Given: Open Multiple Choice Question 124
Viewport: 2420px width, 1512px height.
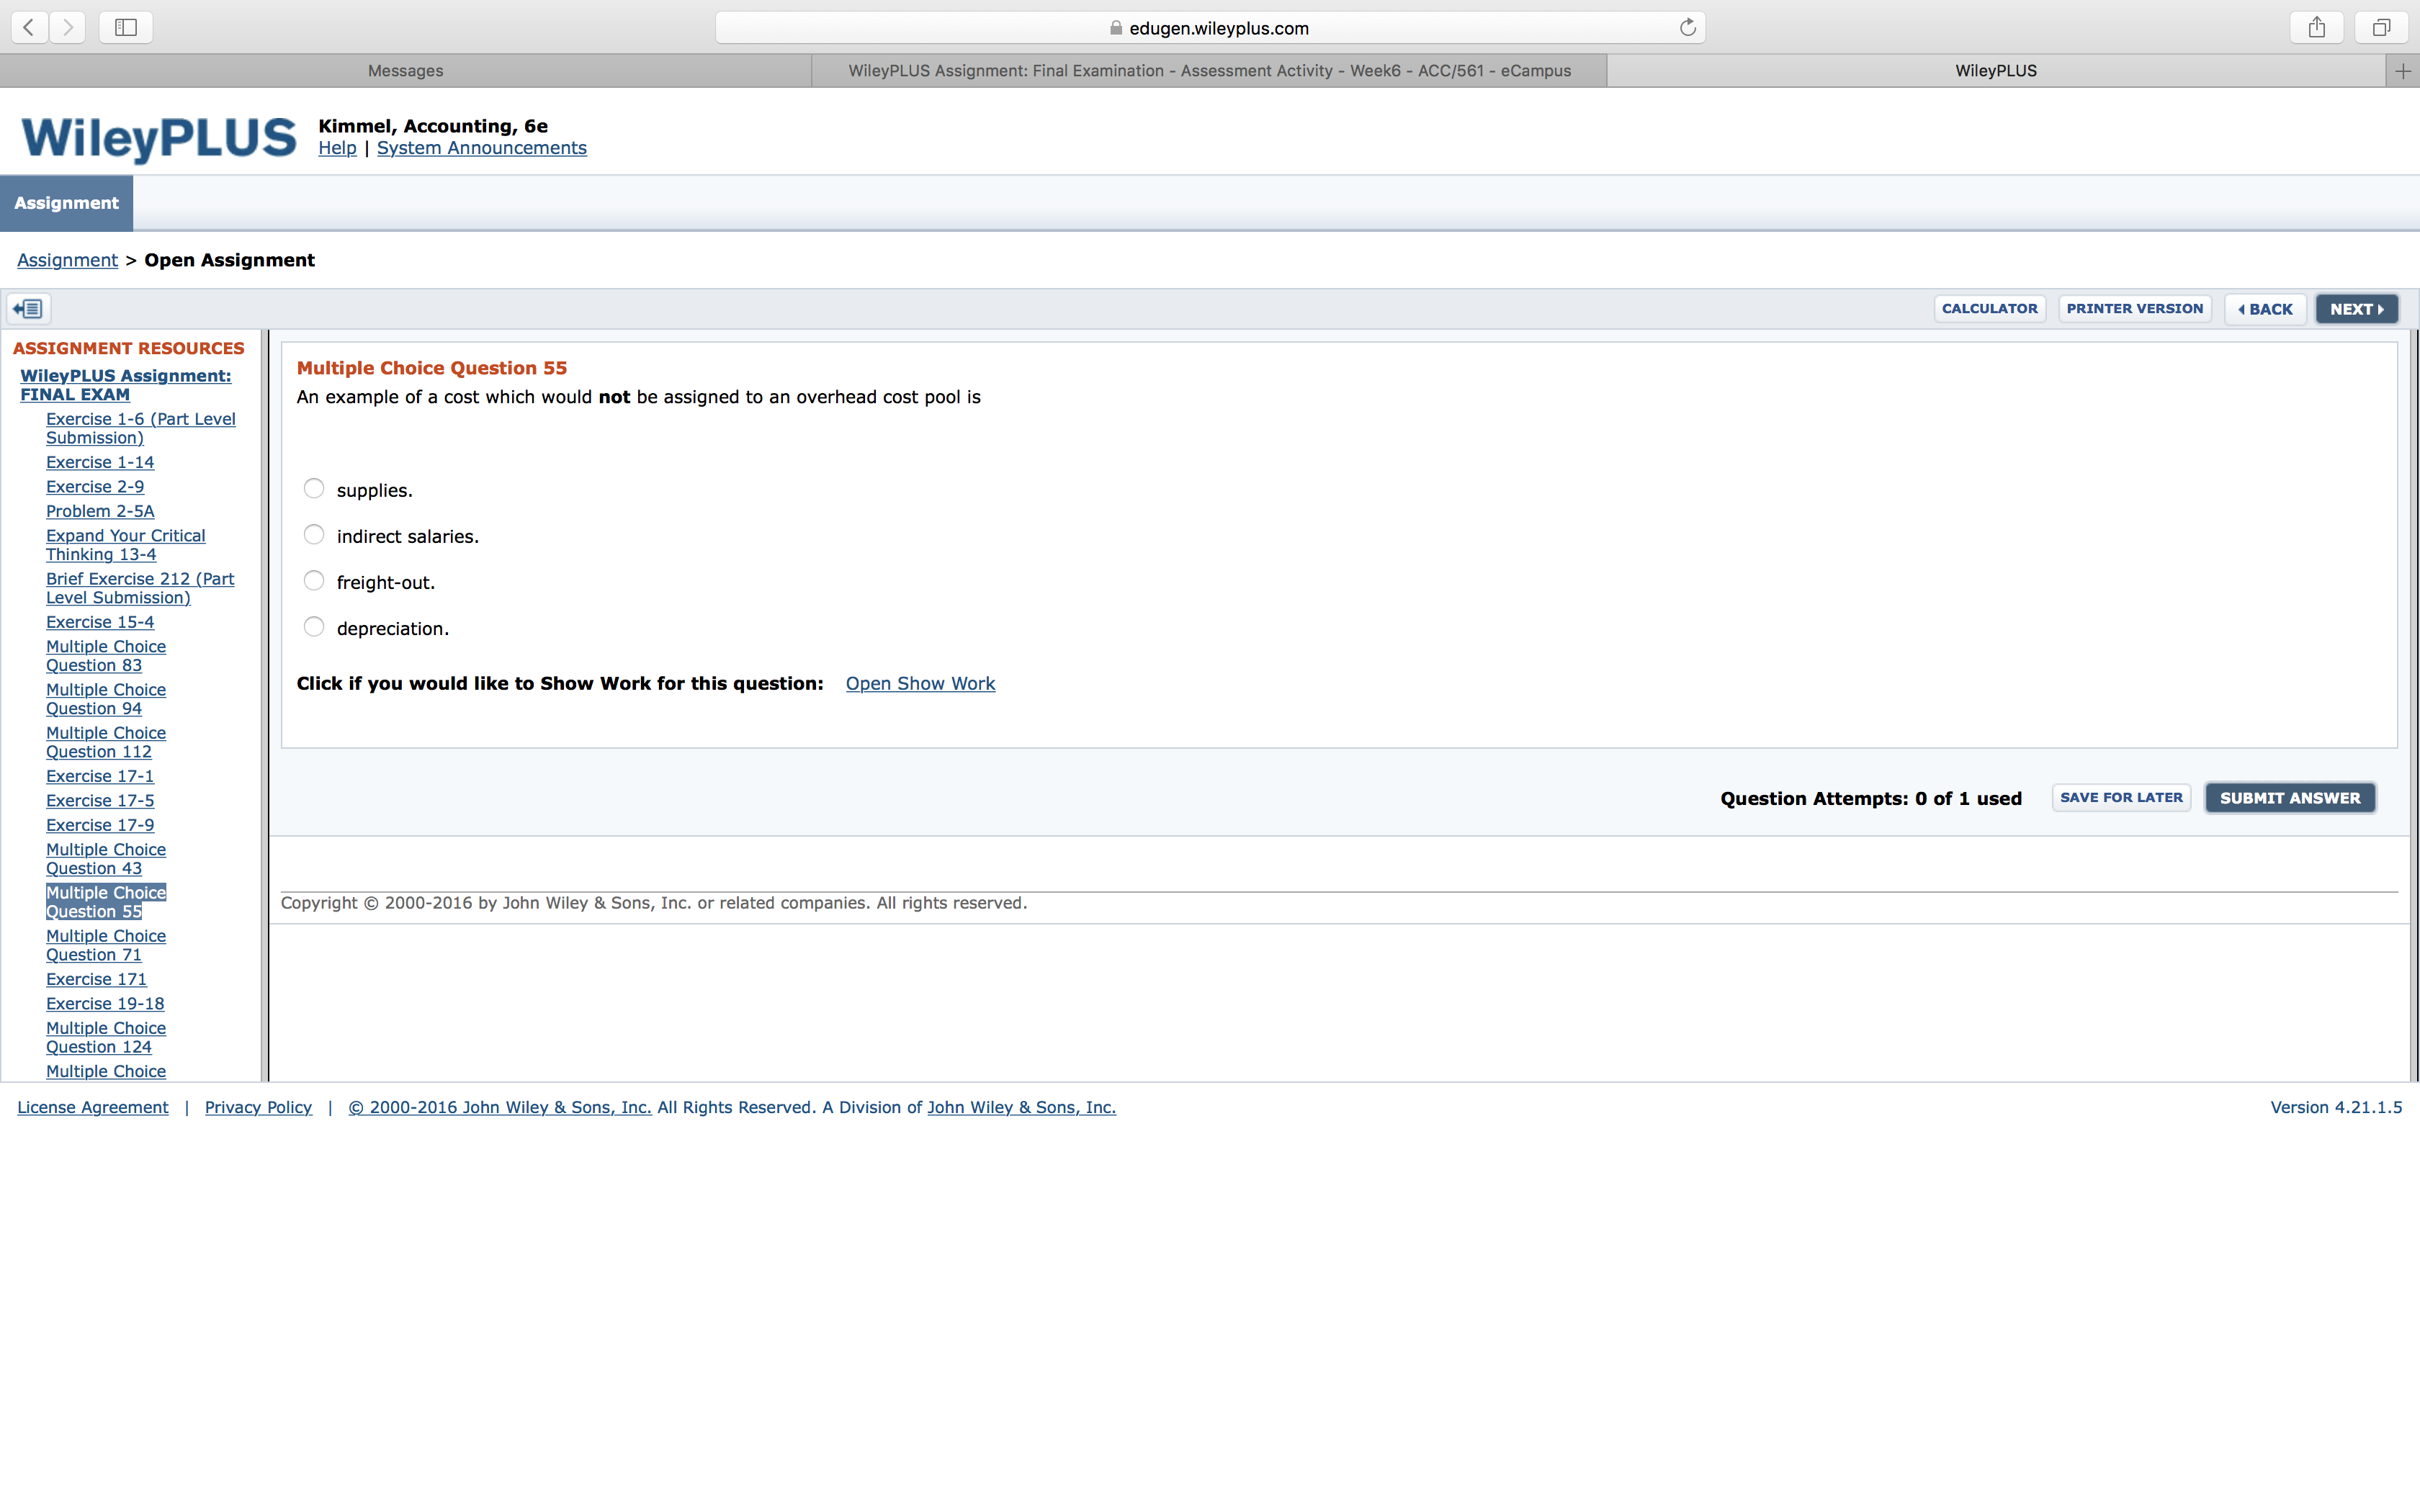Looking at the screenshot, I should tap(106, 1037).
